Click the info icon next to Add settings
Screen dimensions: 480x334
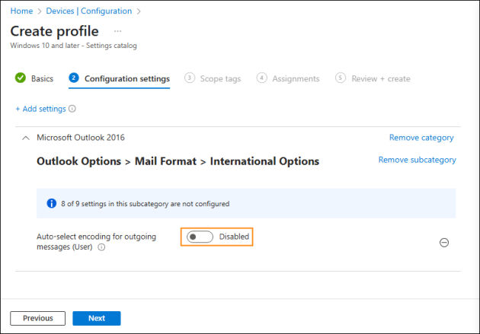coord(72,109)
